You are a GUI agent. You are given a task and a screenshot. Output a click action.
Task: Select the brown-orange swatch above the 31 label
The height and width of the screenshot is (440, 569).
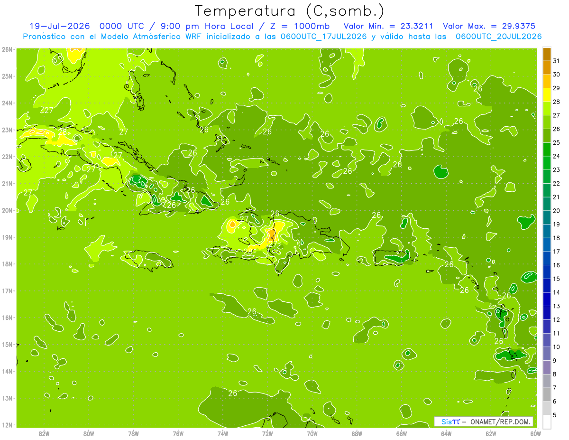(547, 54)
